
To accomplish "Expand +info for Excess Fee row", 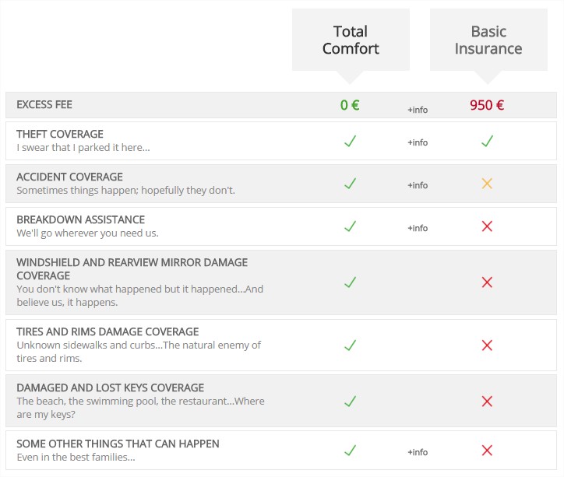I will pyautogui.click(x=418, y=110).
